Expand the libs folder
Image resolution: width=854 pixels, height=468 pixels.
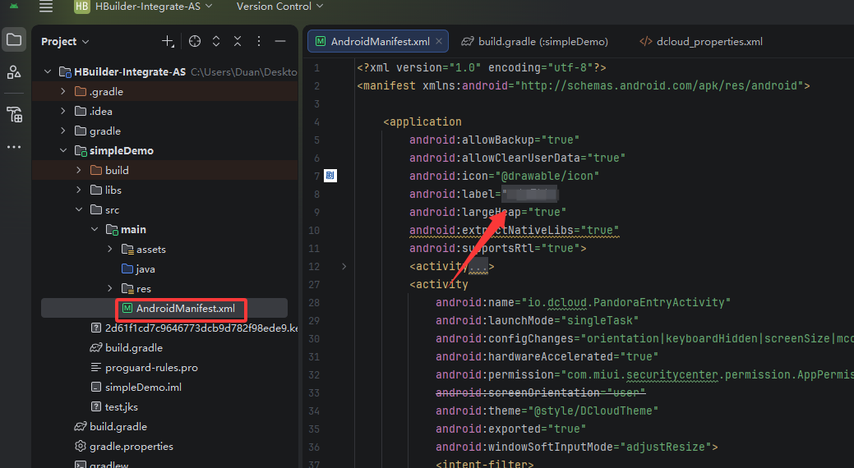point(79,190)
